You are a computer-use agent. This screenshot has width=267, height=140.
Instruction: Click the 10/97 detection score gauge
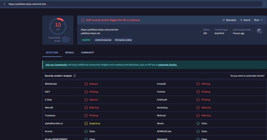[x=58, y=26]
